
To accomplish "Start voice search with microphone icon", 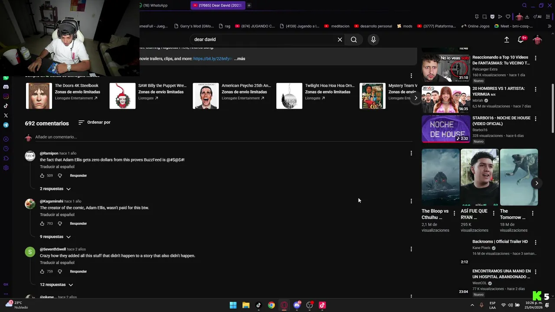I will pyautogui.click(x=373, y=39).
